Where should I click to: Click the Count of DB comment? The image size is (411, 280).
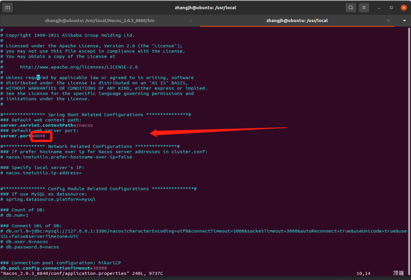click(x=22, y=210)
